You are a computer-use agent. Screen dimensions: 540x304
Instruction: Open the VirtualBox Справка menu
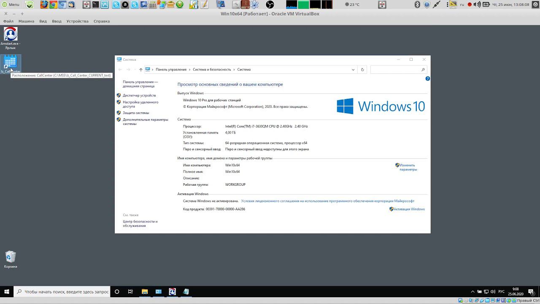(102, 21)
